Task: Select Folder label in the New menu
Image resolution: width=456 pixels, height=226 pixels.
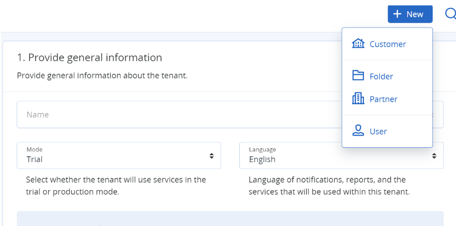Action: (x=381, y=77)
